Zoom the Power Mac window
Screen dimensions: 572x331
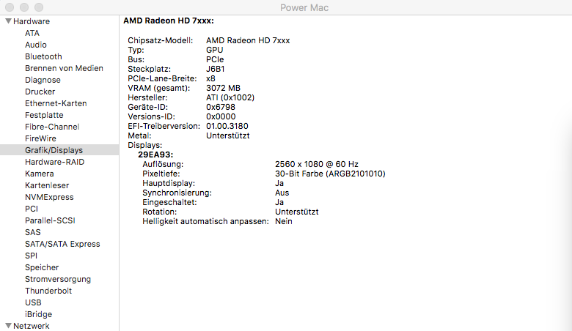point(39,7)
